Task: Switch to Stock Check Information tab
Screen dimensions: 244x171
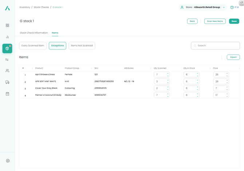Action: coord(34,33)
